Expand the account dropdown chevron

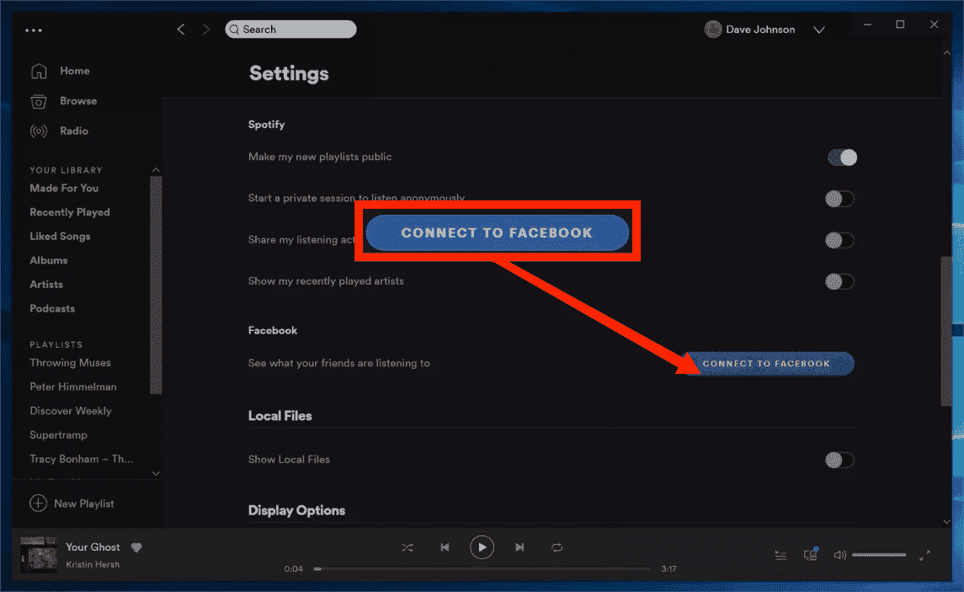click(x=819, y=29)
